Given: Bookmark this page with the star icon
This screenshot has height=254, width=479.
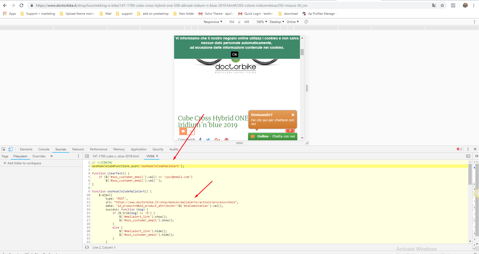Looking at the screenshot, I should pos(442,5).
